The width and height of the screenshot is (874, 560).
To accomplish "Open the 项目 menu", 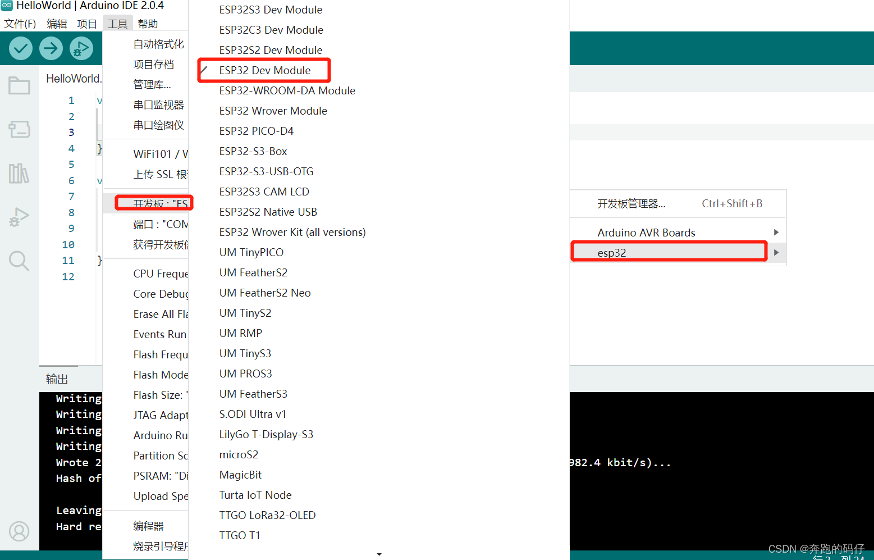I will (87, 24).
